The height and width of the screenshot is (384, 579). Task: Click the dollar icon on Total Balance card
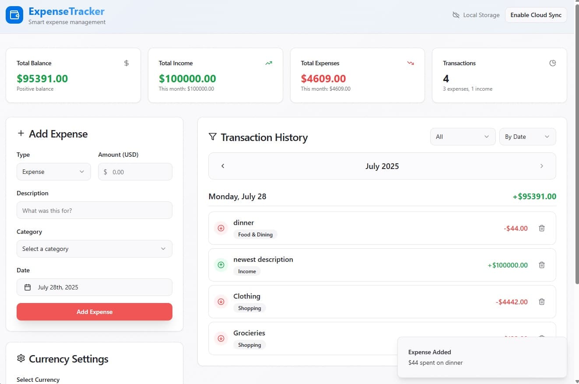click(126, 63)
